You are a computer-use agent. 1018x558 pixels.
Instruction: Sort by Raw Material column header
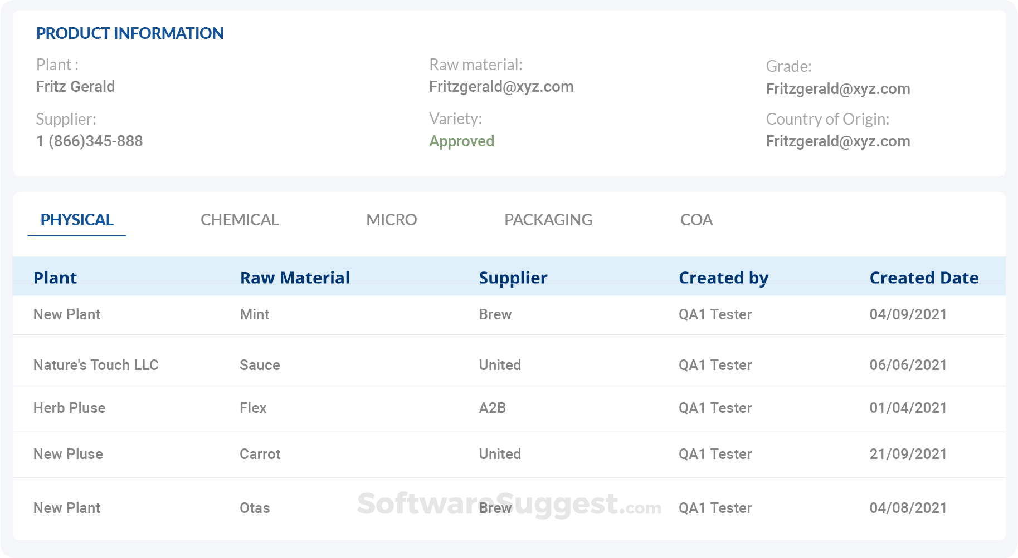(295, 278)
